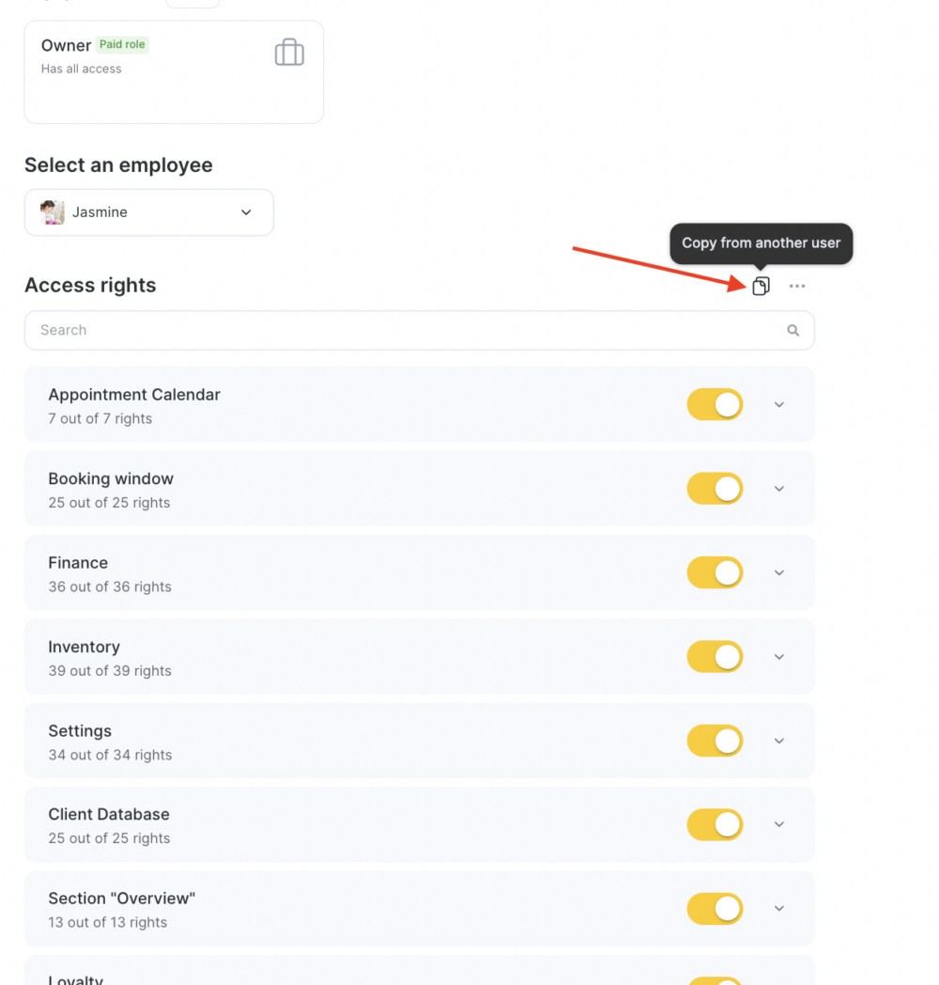Click the Copy from another user icon
Viewport: 939px width, 985px height.
point(761,286)
